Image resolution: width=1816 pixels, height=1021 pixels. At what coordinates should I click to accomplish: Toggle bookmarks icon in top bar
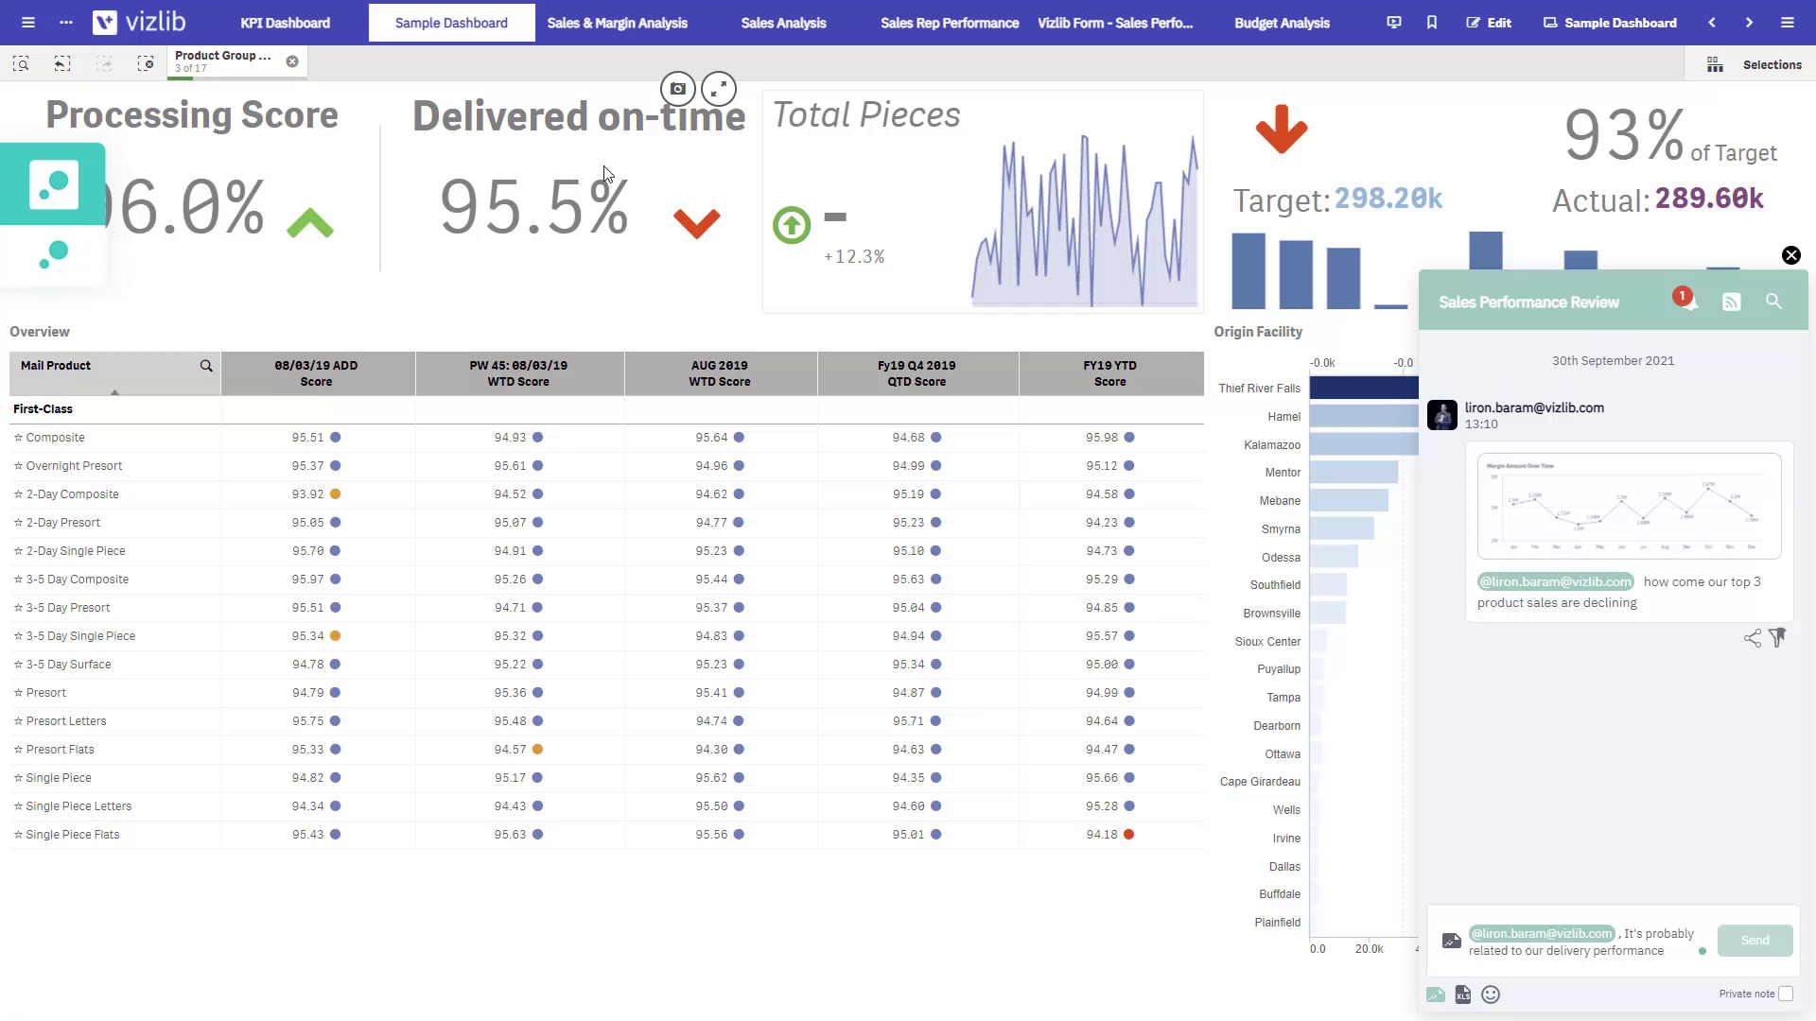point(1432,23)
